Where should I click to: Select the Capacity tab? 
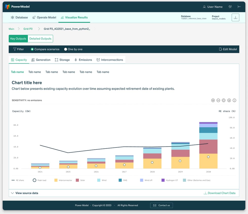coord(19,60)
